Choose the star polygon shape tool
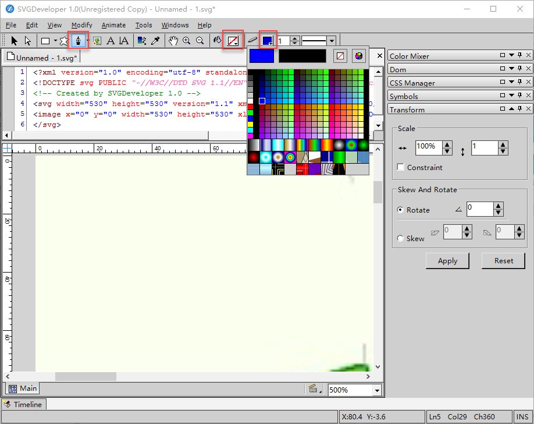This screenshot has height=424, width=534. tap(63, 41)
